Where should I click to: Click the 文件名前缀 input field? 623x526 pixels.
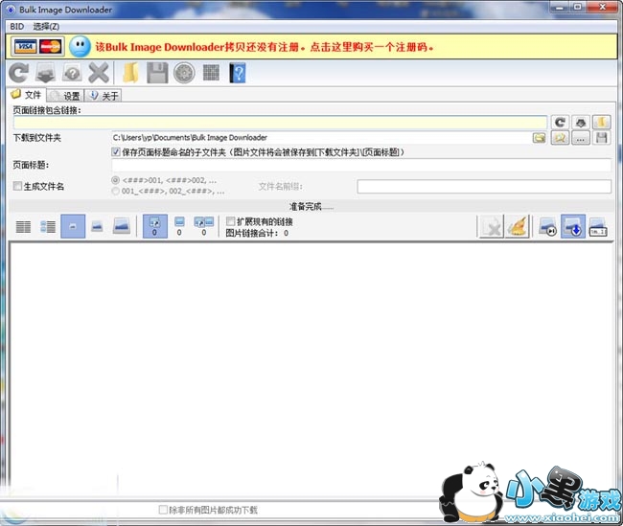484,186
